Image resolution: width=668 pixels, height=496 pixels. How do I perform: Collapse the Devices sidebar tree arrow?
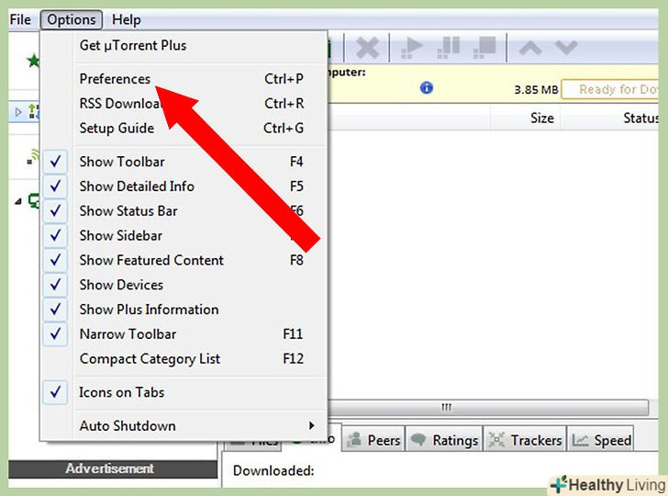click(x=18, y=201)
